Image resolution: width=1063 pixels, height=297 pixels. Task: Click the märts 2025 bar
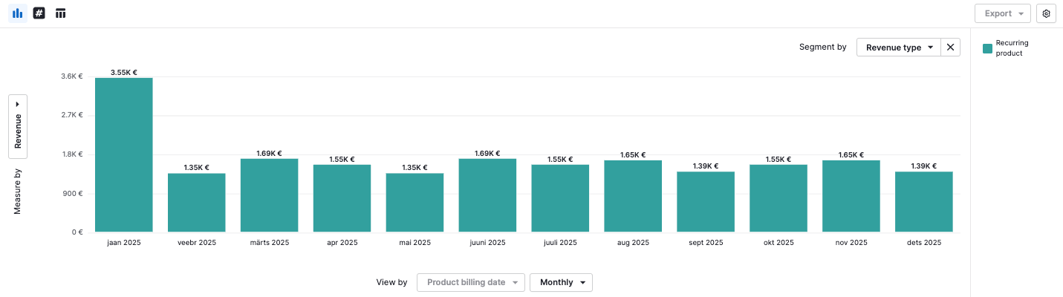click(x=269, y=195)
